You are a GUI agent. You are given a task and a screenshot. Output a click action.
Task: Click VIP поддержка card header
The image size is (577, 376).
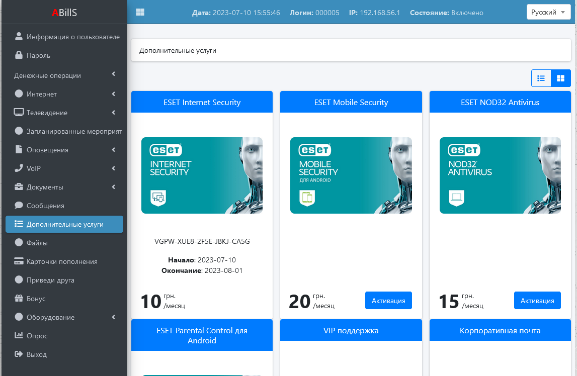coord(351,330)
